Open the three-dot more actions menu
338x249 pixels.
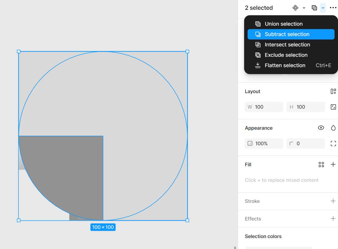tap(333, 8)
